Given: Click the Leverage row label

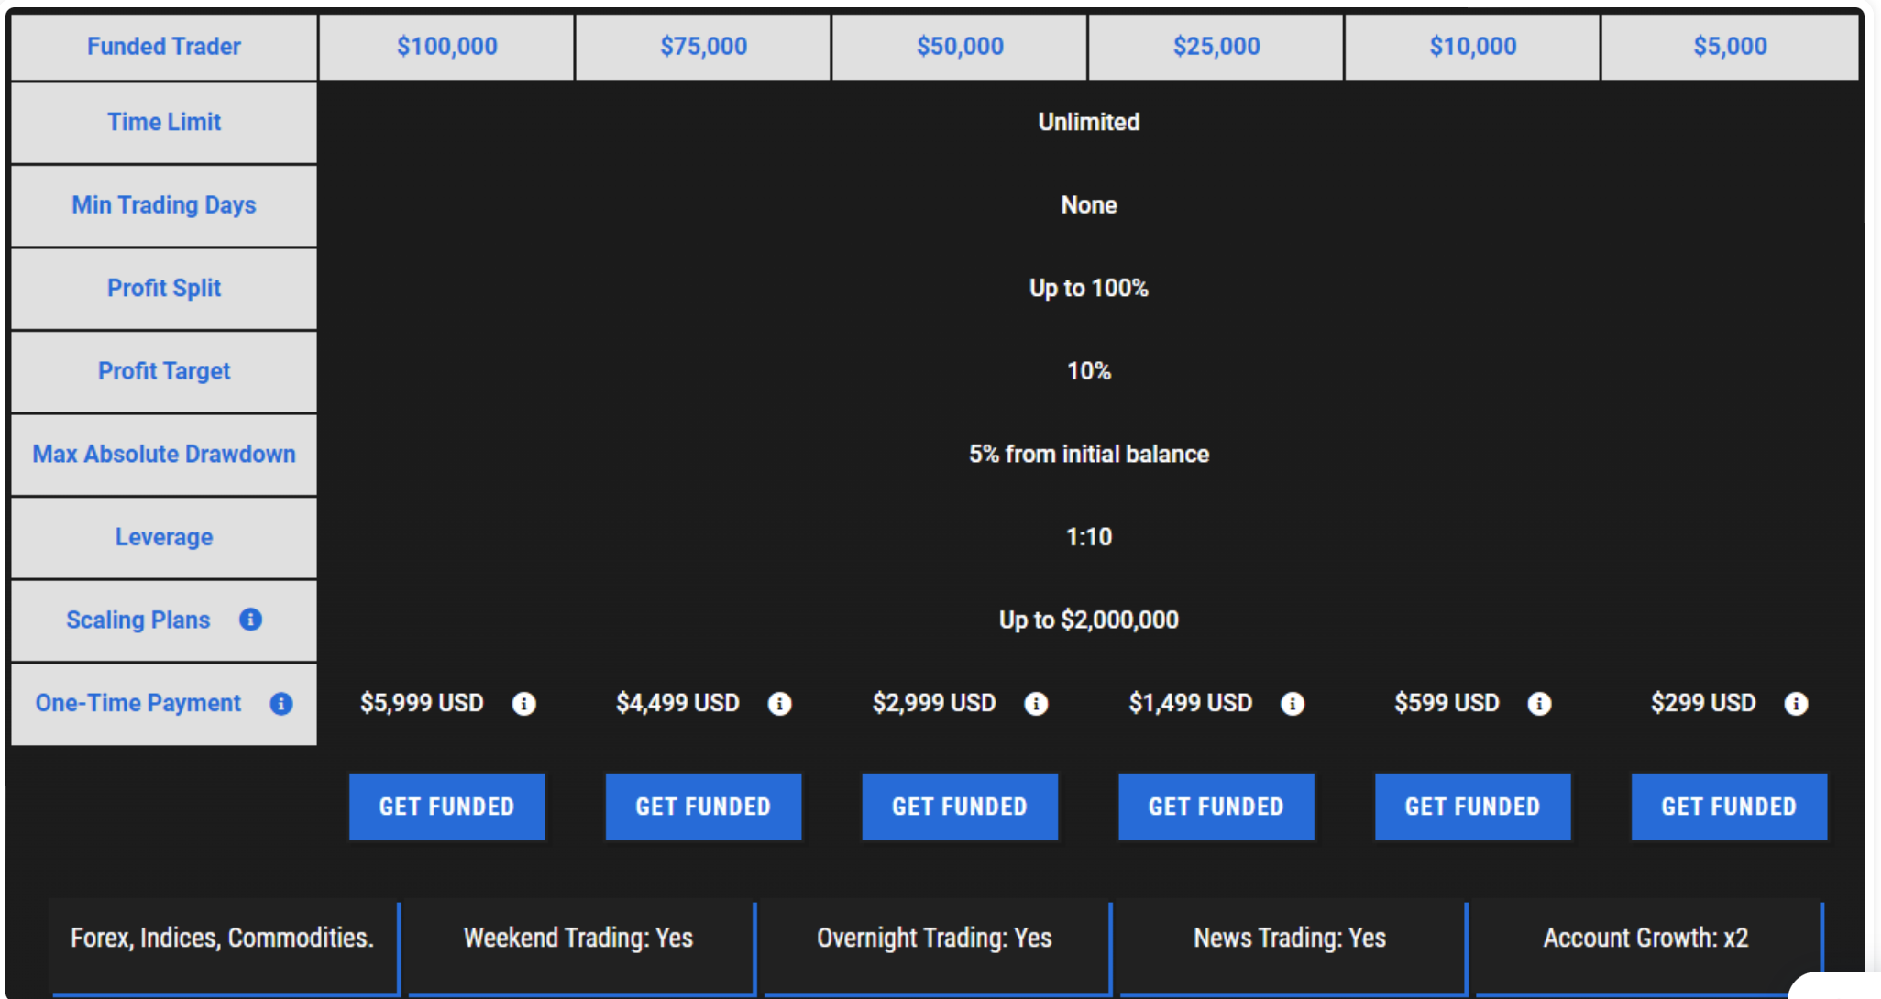Looking at the screenshot, I should 164,537.
